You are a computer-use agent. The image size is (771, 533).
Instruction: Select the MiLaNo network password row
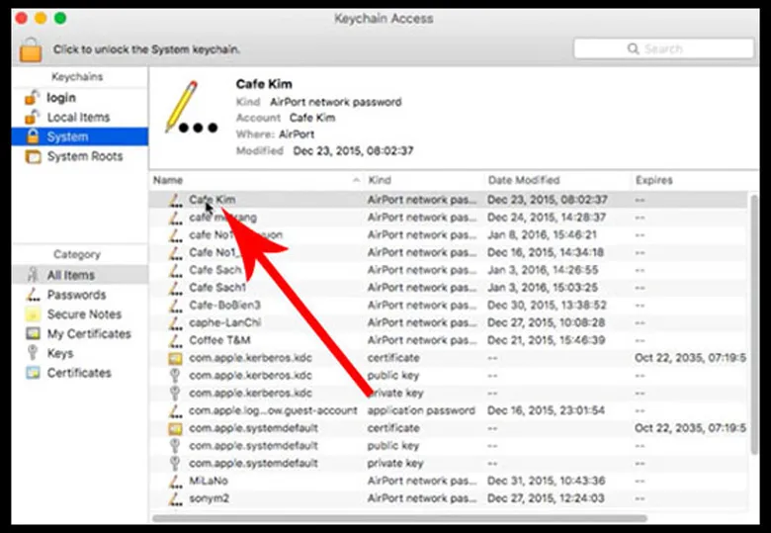(210, 482)
